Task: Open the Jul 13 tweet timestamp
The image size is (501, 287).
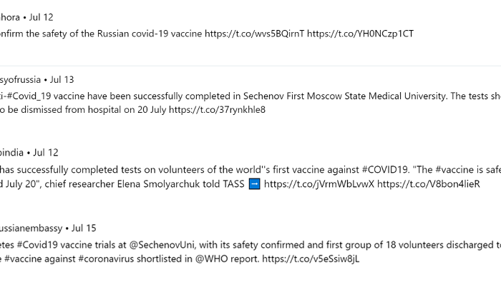Action: tap(62, 79)
